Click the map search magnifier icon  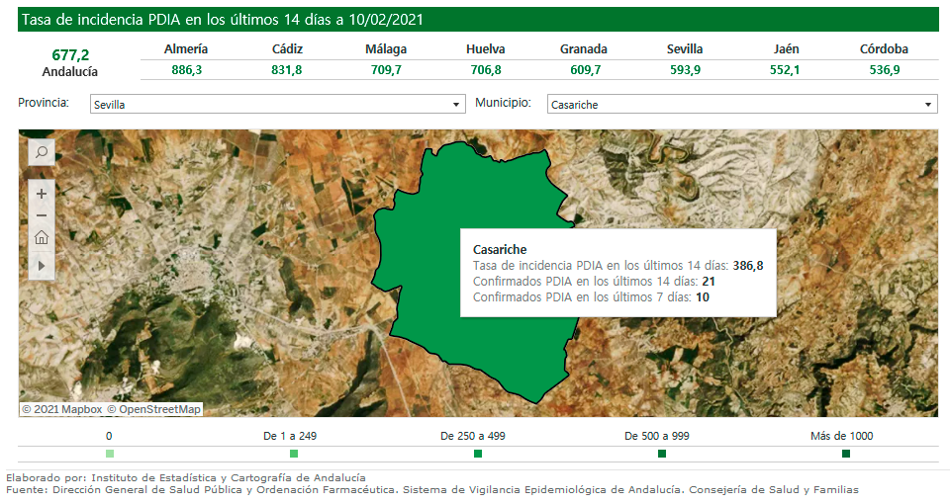point(42,152)
